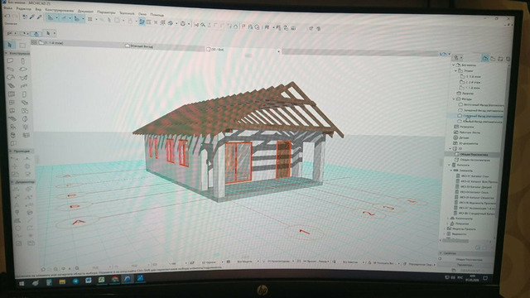Open File Explorer from the taskbar
Screen dimensions: 530x298
click(x=62, y=281)
